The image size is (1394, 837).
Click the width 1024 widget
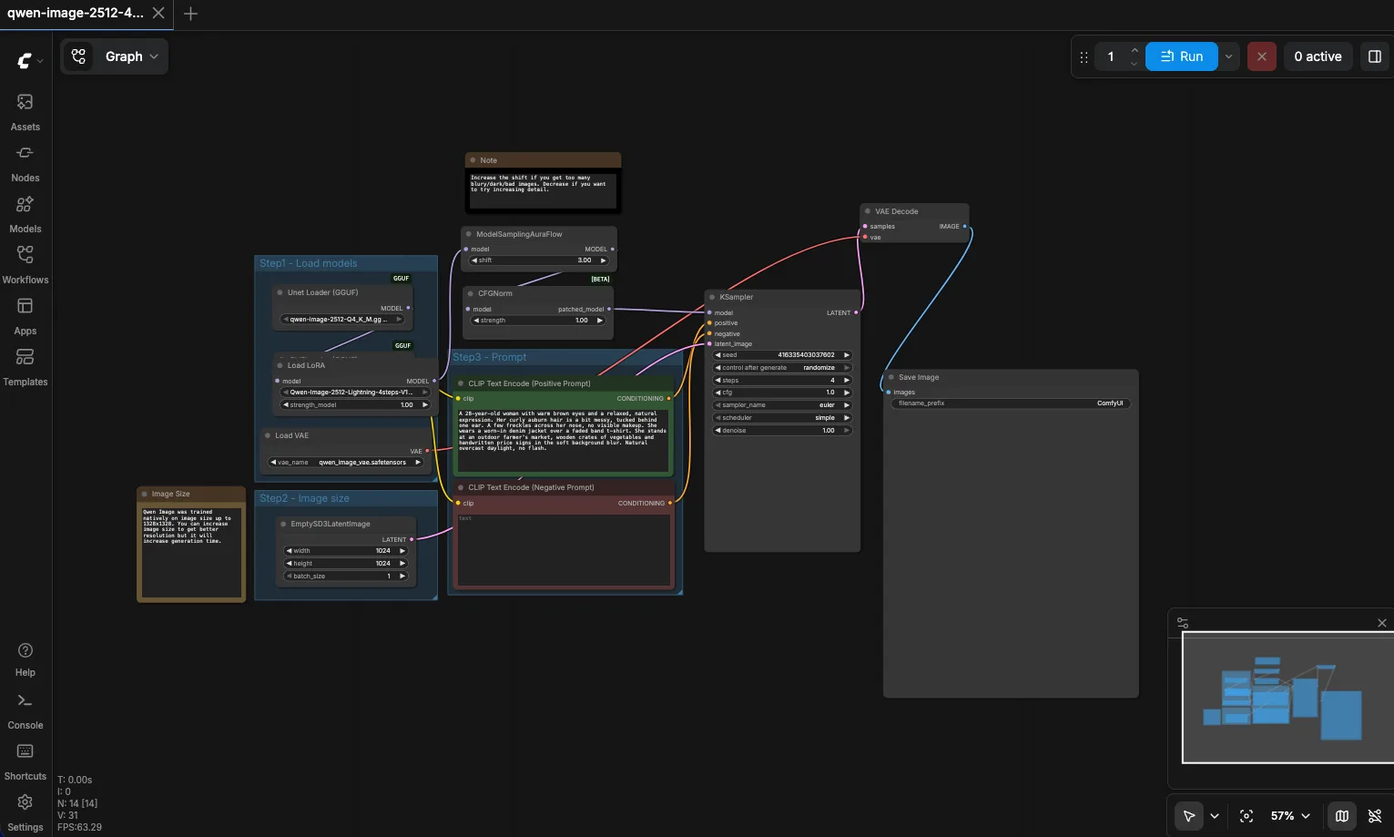point(346,551)
